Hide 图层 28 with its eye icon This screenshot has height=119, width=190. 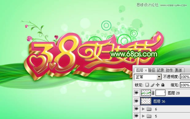pos(136,93)
